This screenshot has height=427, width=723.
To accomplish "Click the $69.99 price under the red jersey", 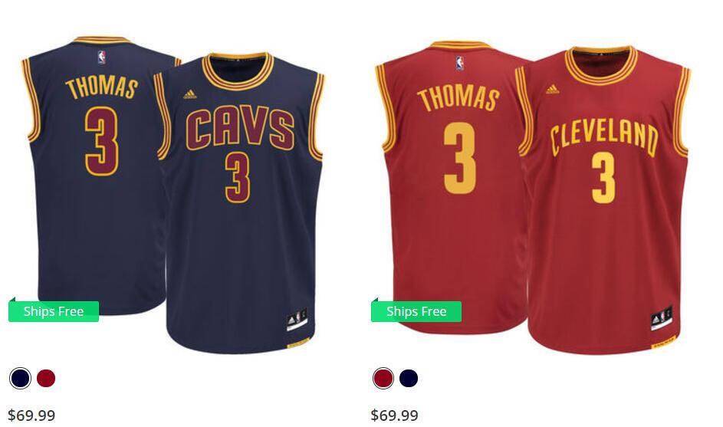I will coord(394,415).
